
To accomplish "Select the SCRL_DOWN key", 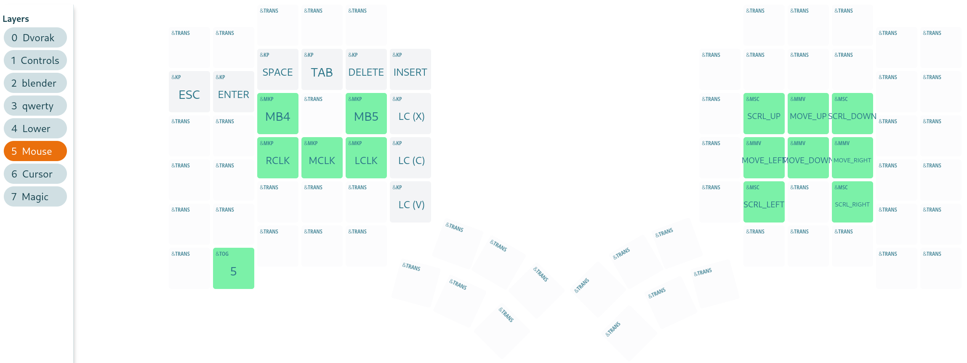I will 852,114.
